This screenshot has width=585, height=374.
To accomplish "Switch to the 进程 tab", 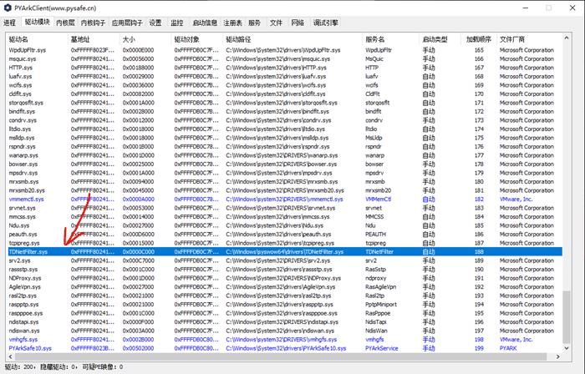I will 10,23.
